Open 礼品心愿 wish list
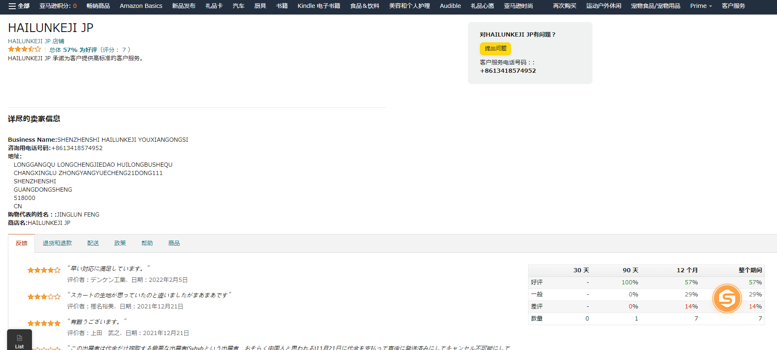 point(482,6)
